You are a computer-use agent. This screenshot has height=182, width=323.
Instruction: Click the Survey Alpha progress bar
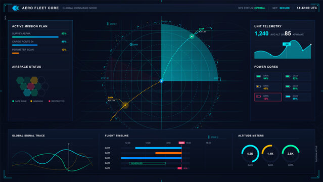(x=35, y=37)
